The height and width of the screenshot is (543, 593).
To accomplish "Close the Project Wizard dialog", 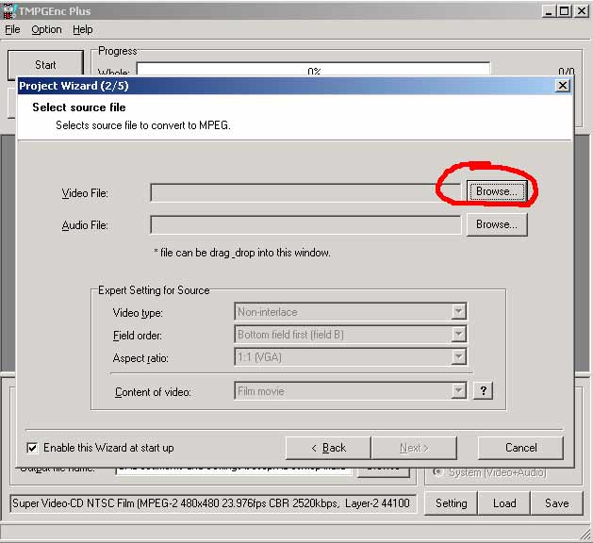I will tap(563, 86).
